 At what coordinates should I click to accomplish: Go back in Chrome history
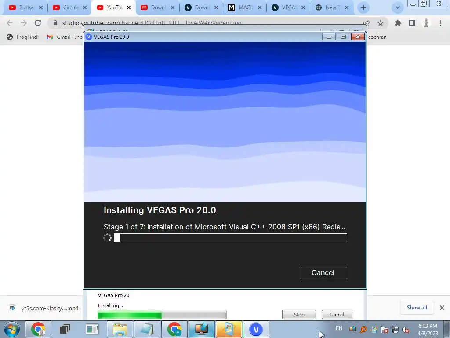coord(10,23)
